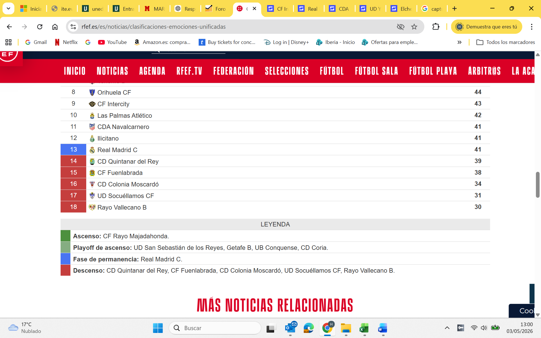Open the FÚTBOL menu
Viewport: 541px width, 338px height.
tap(332, 71)
